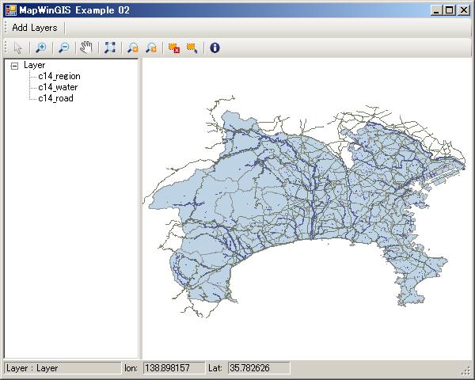
Task: Select the c14_water layer
Action: click(57, 87)
